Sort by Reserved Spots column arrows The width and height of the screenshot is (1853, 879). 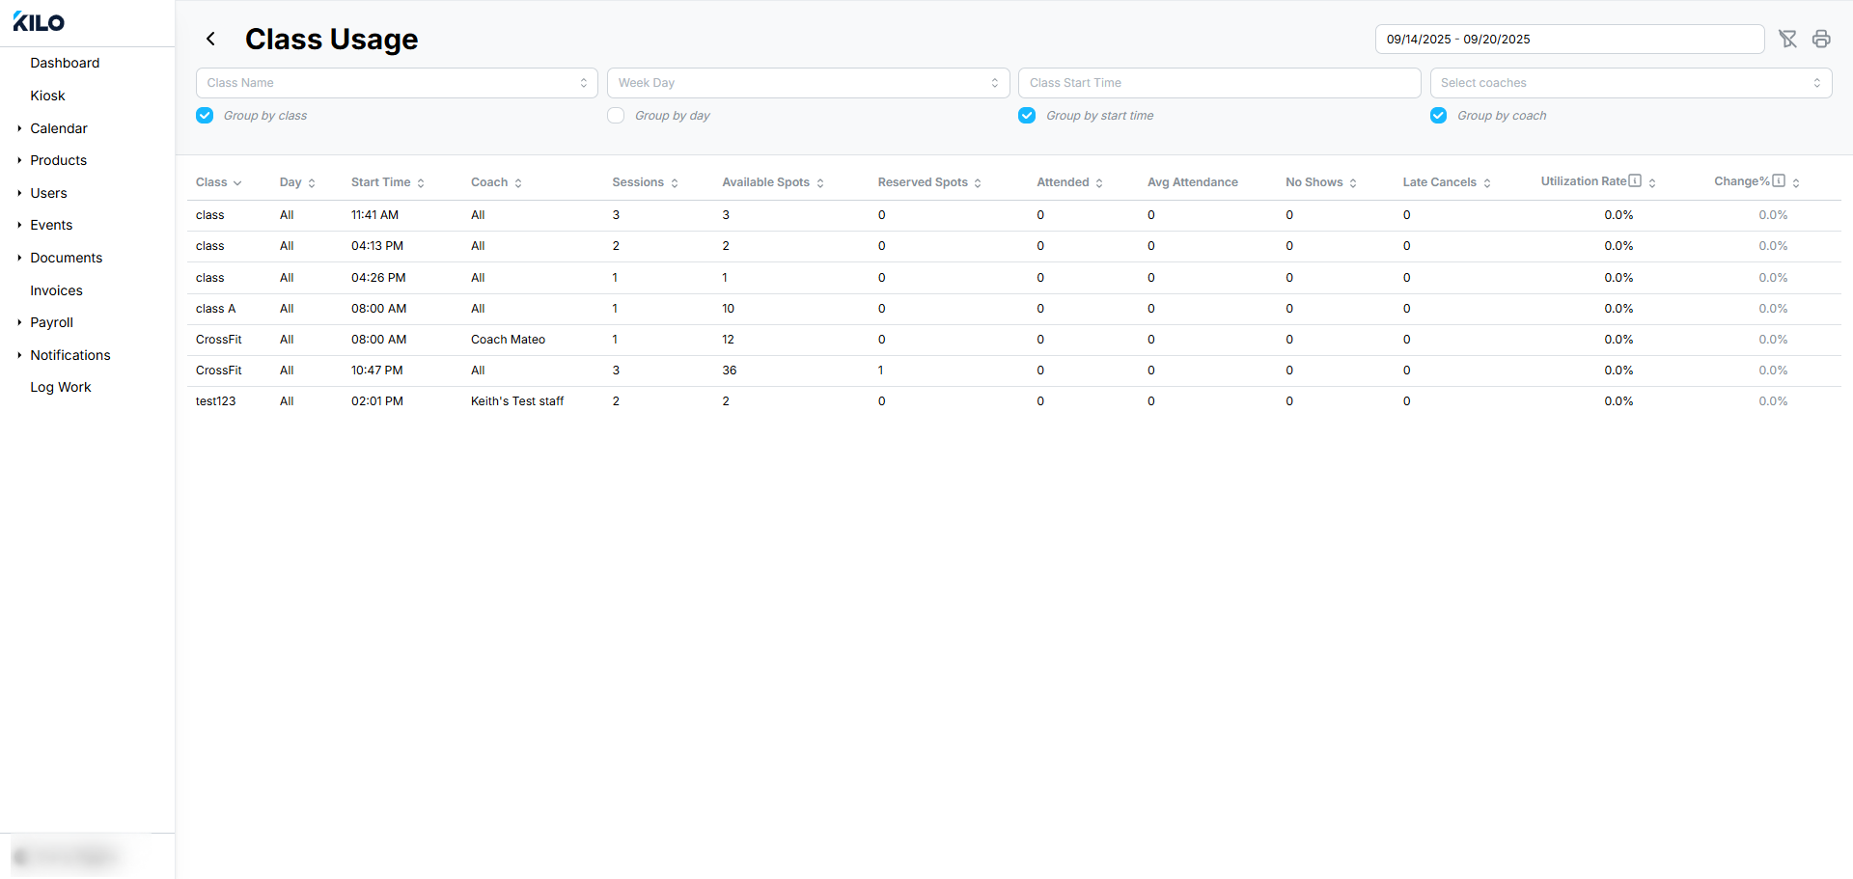978,183
